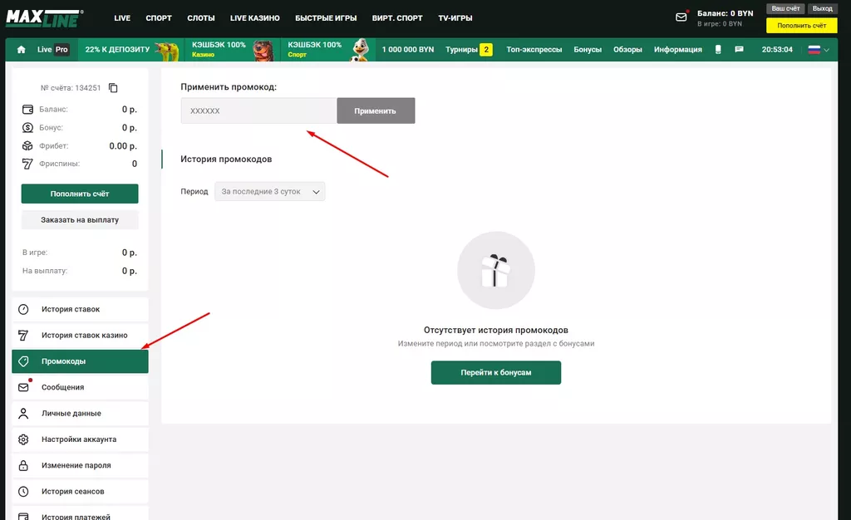Copy the account number with copy icon
Viewport: 851px width, 520px height.
pos(114,88)
